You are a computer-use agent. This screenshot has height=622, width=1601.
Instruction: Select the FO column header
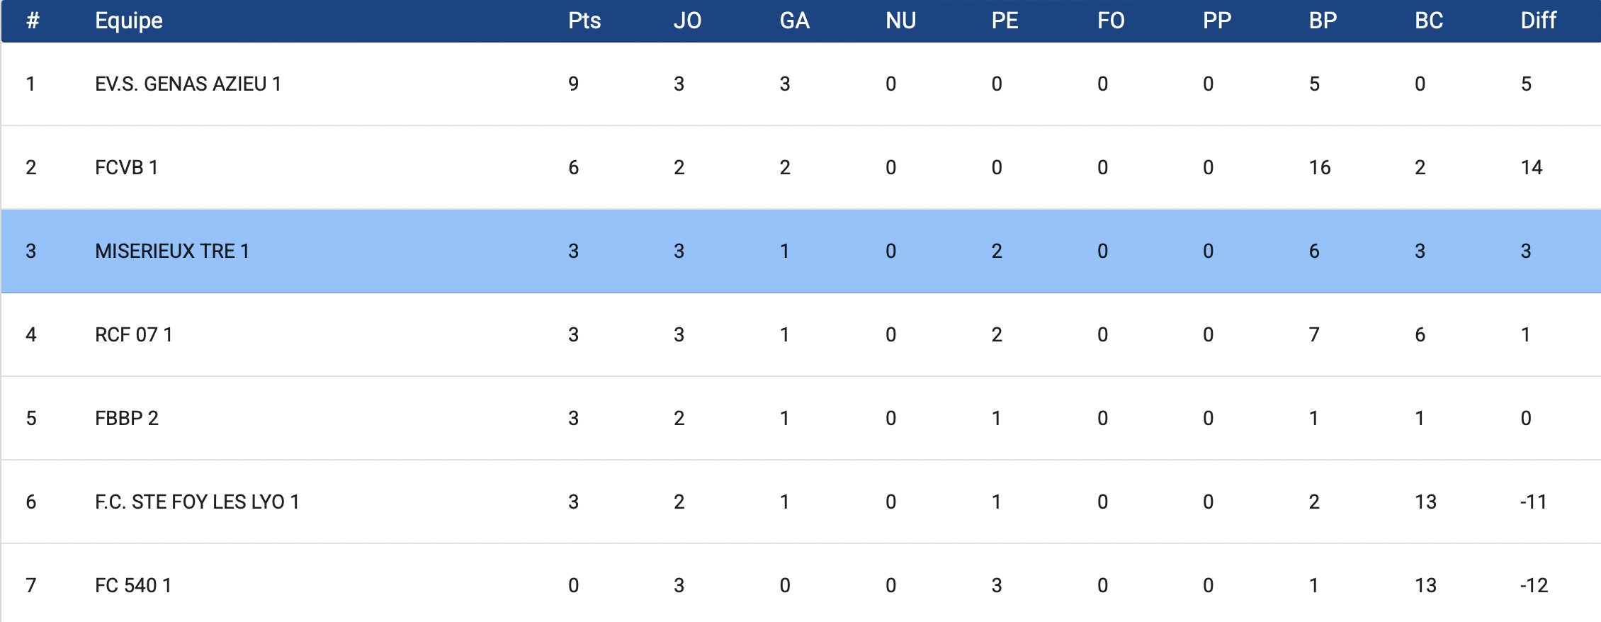click(1111, 21)
